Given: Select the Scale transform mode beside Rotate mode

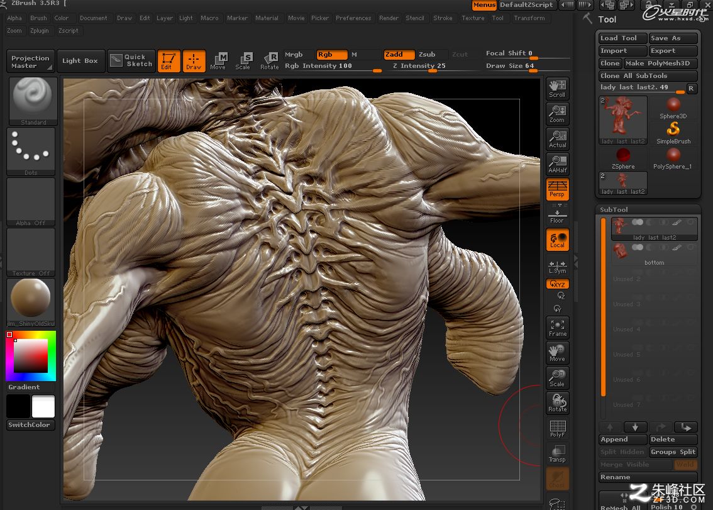Looking at the screenshot, I should pyautogui.click(x=243, y=61).
